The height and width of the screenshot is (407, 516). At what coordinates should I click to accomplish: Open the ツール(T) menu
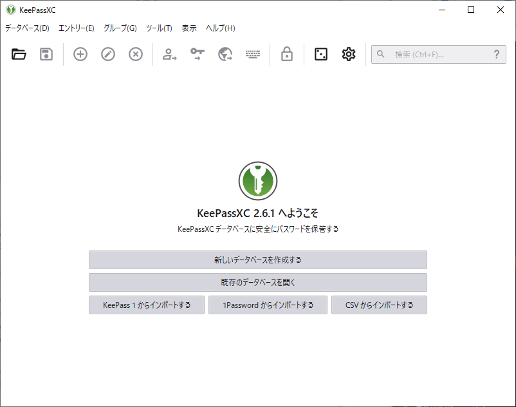point(159,28)
